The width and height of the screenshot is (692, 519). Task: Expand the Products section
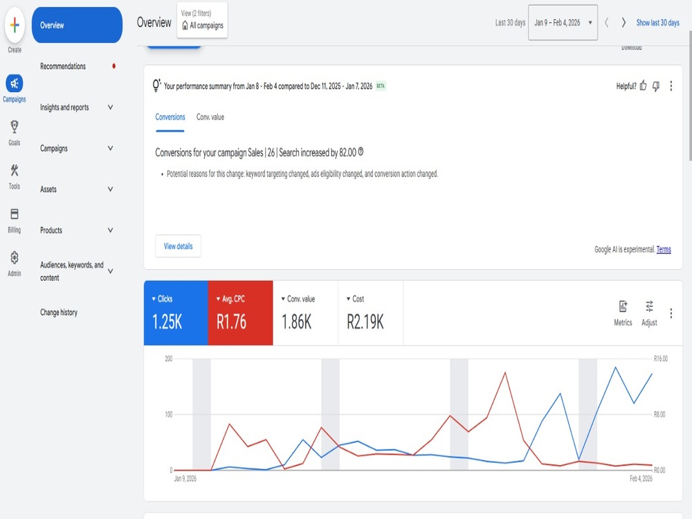click(110, 230)
